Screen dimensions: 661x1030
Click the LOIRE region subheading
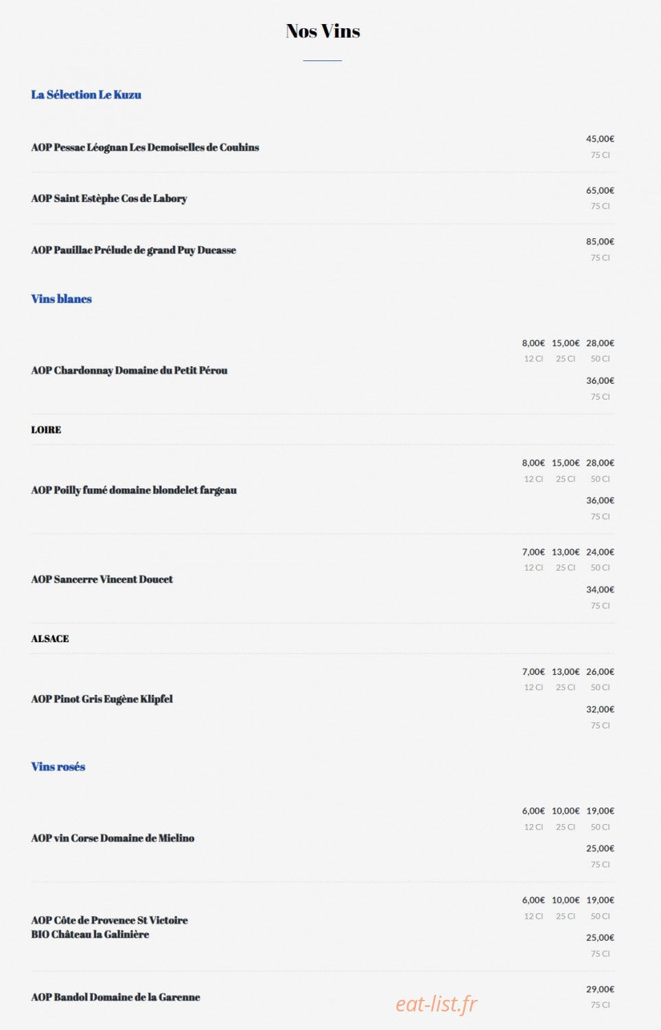pos(46,430)
